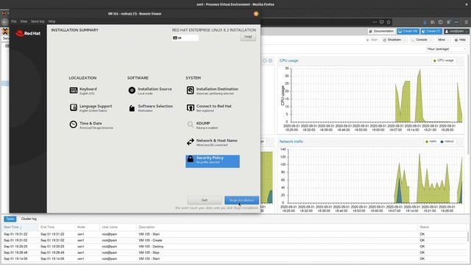Viewport: 471px width, 265px height.
Task: Open Proxmox Documentation
Action: click(381, 31)
